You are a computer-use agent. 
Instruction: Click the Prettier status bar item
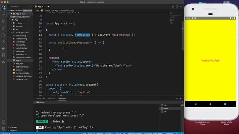(x=169, y=133)
